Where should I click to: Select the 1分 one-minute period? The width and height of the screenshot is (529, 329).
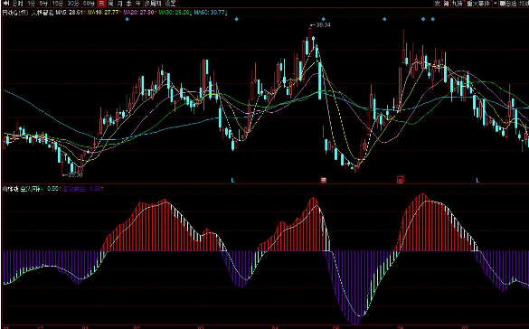32,4
